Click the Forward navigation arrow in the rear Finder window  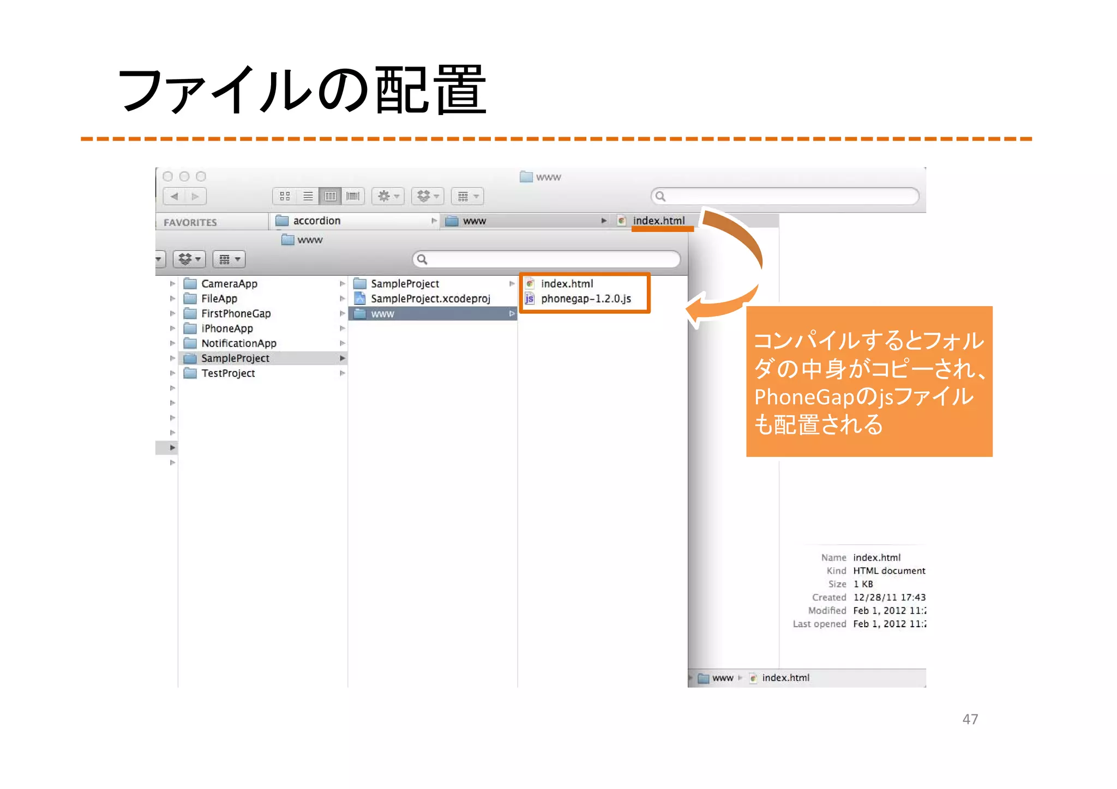coord(195,196)
